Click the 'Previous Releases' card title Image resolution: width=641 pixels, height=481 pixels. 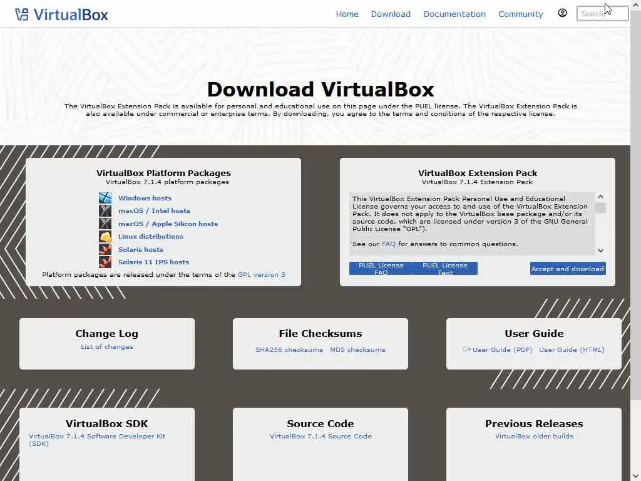tap(534, 423)
